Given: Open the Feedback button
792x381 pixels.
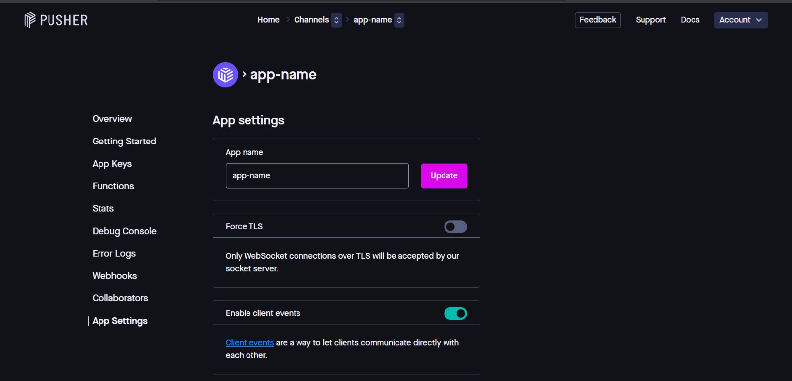Looking at the screenshot, I should coord(597,20).
